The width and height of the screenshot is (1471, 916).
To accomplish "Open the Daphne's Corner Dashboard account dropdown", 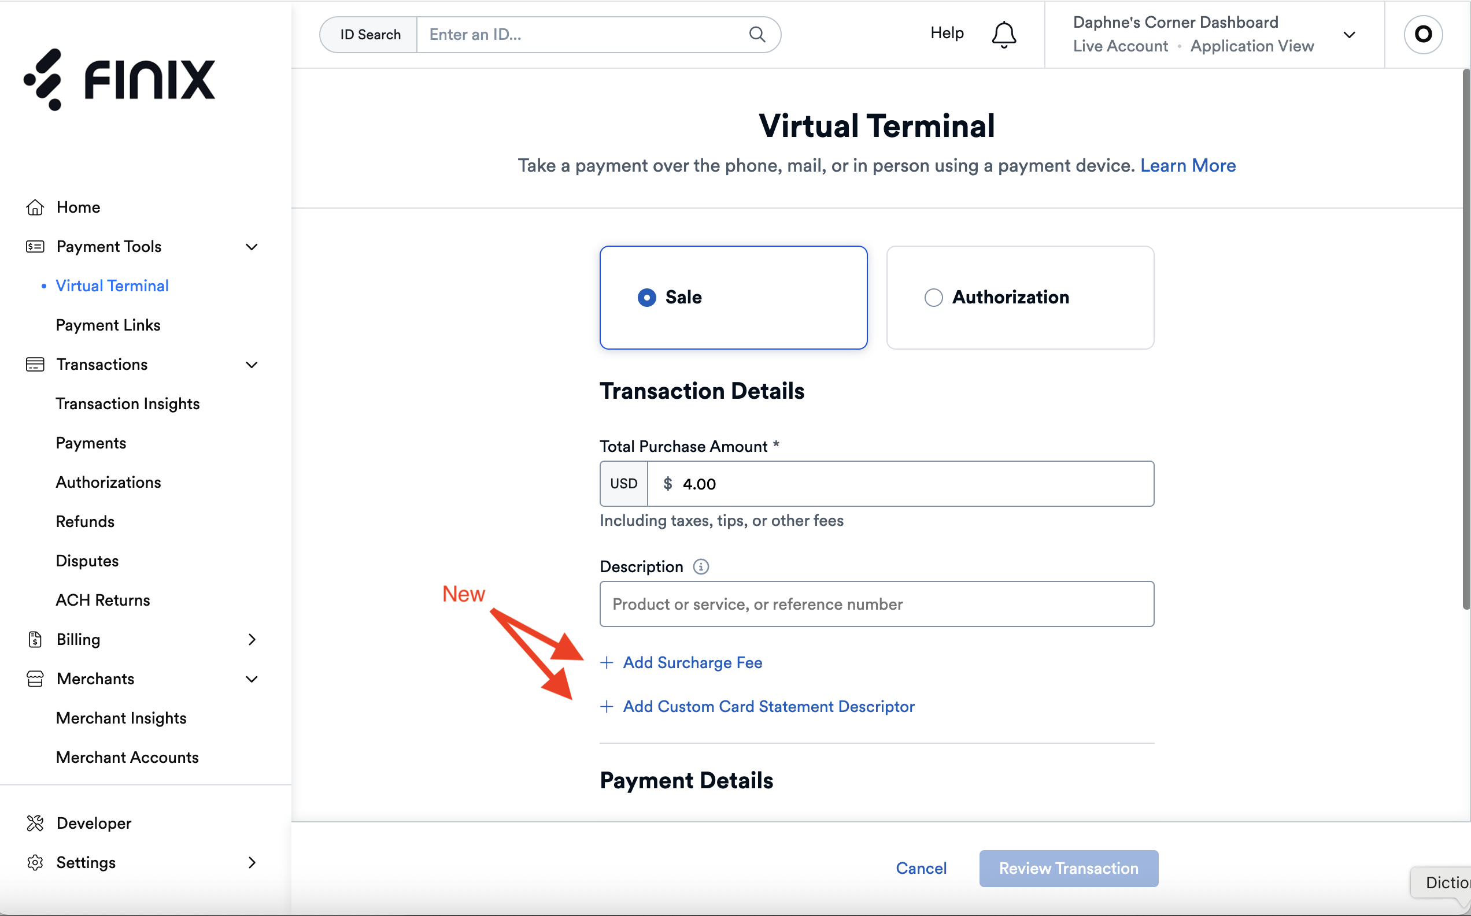I will point(1215,35).
